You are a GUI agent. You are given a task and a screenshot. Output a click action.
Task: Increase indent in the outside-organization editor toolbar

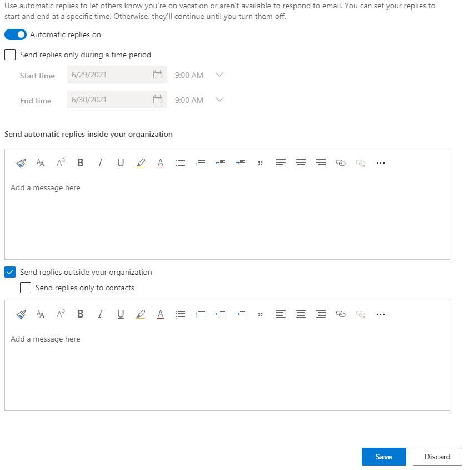click(x=240, y=314)
